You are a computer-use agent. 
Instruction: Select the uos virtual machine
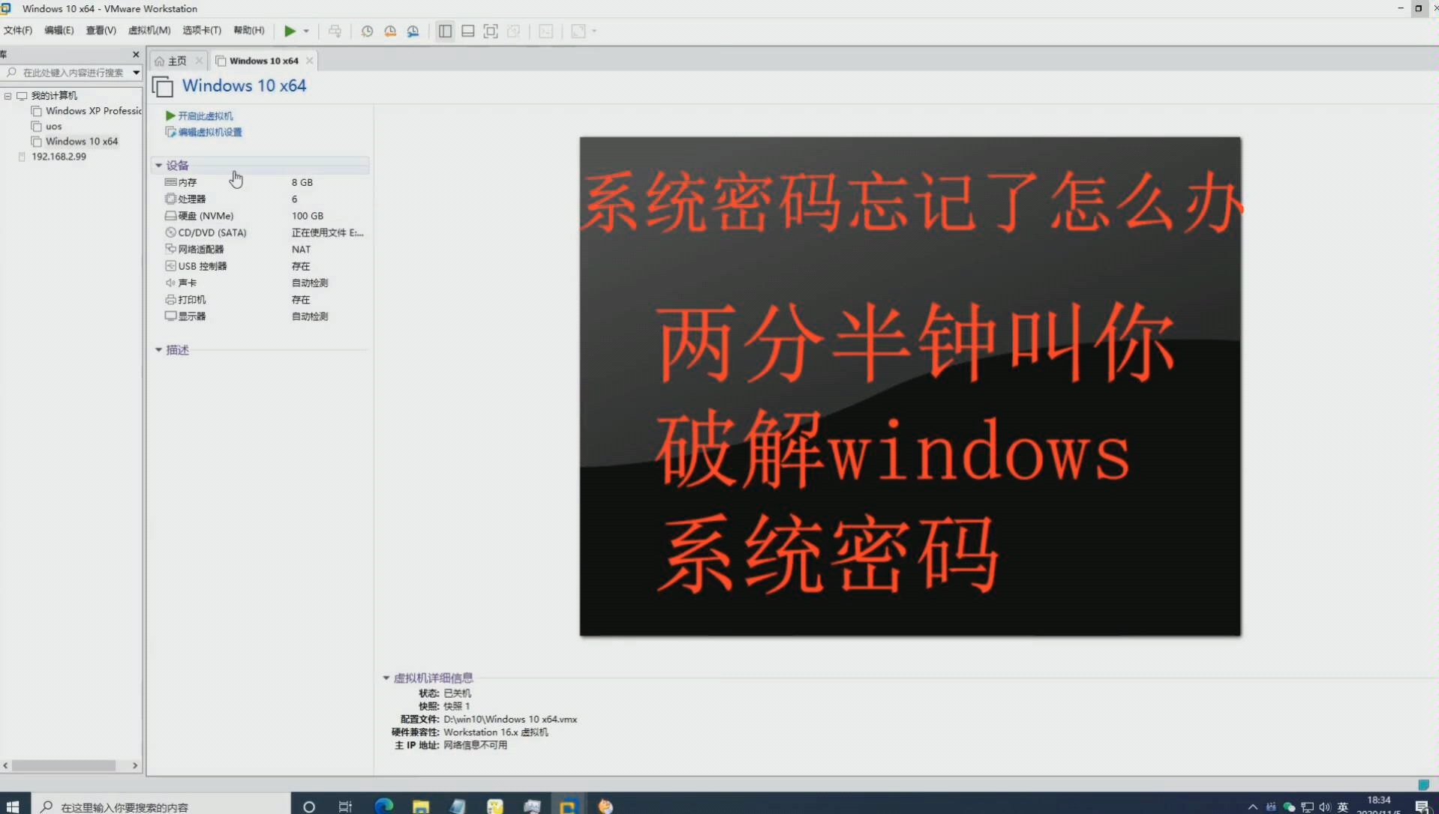pos(47,127)
